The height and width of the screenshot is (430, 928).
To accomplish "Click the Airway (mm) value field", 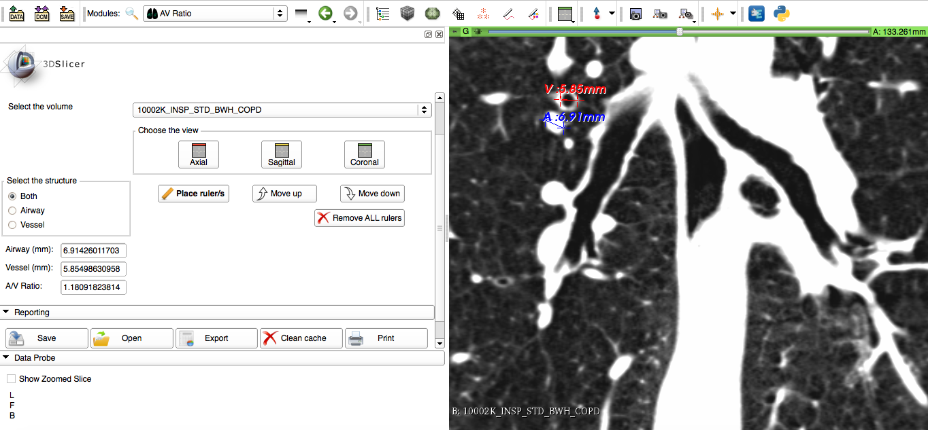I will [x=93, y=251].
